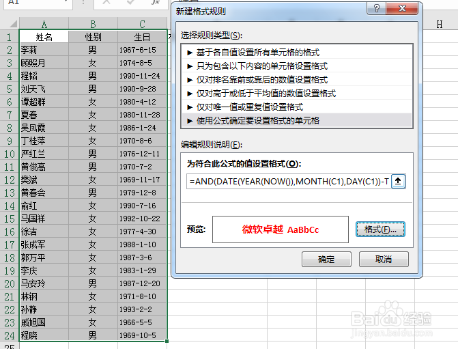This screenshot has height=349, width=458.
Task: Select rule type 只为包含以下内容的单元格设置格式
Action: [x=297, y=66]
